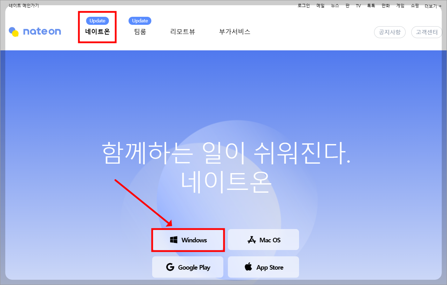447x285 pixels.
Task: Go to 메일 from the top bar
Action: point(320,6)
